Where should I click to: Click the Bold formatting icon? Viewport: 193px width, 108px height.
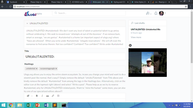(x=37, y=96)
